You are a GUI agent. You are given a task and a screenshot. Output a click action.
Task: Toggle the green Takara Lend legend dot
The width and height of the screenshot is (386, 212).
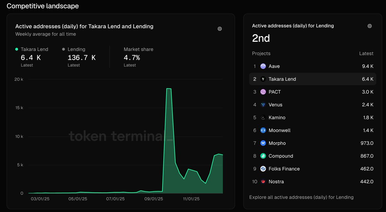tap(17, 49)
